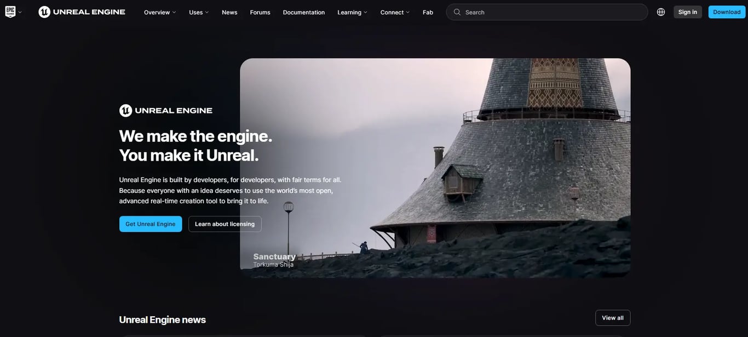Expand the Learning dropdown menu
The width and height of the screenshot is (748, 337).
[353, 12]
